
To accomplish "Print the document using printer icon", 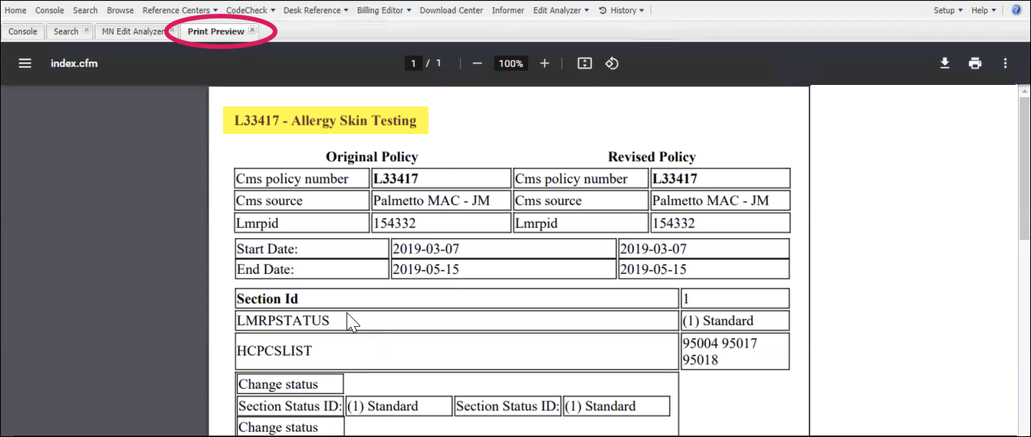I will click(975, 64).
